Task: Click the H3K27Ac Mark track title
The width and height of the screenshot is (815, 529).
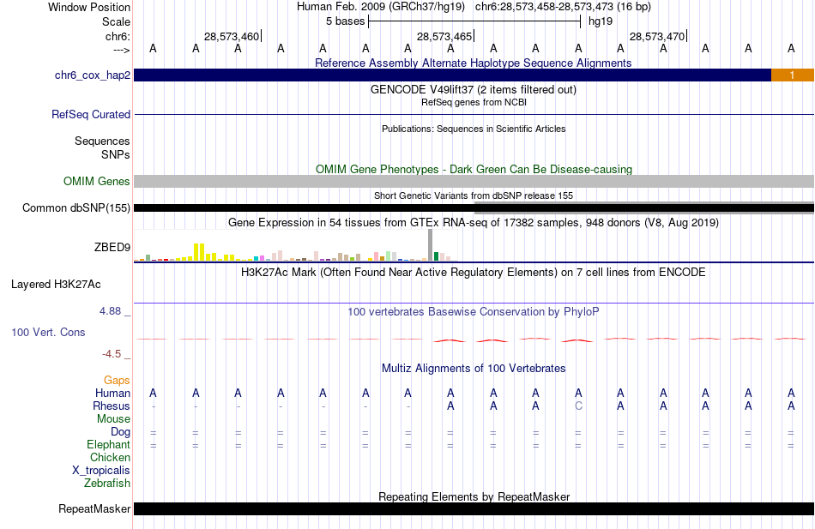Action: [x=473, y=273]
